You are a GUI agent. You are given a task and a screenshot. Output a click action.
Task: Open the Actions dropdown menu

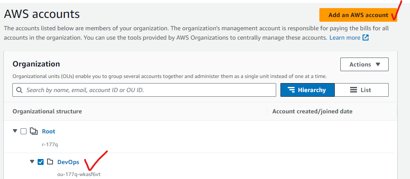coord(364,64)
